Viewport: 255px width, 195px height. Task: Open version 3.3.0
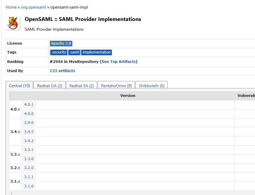click(x=29, y=159)
